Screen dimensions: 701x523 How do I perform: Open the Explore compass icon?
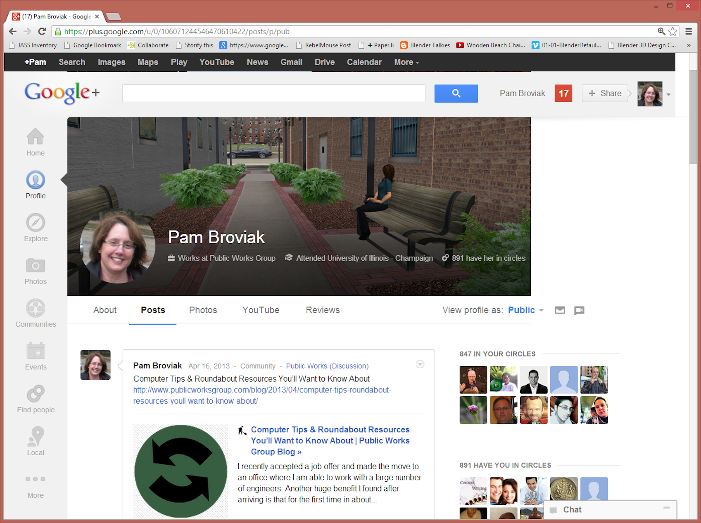coord(35,223)
